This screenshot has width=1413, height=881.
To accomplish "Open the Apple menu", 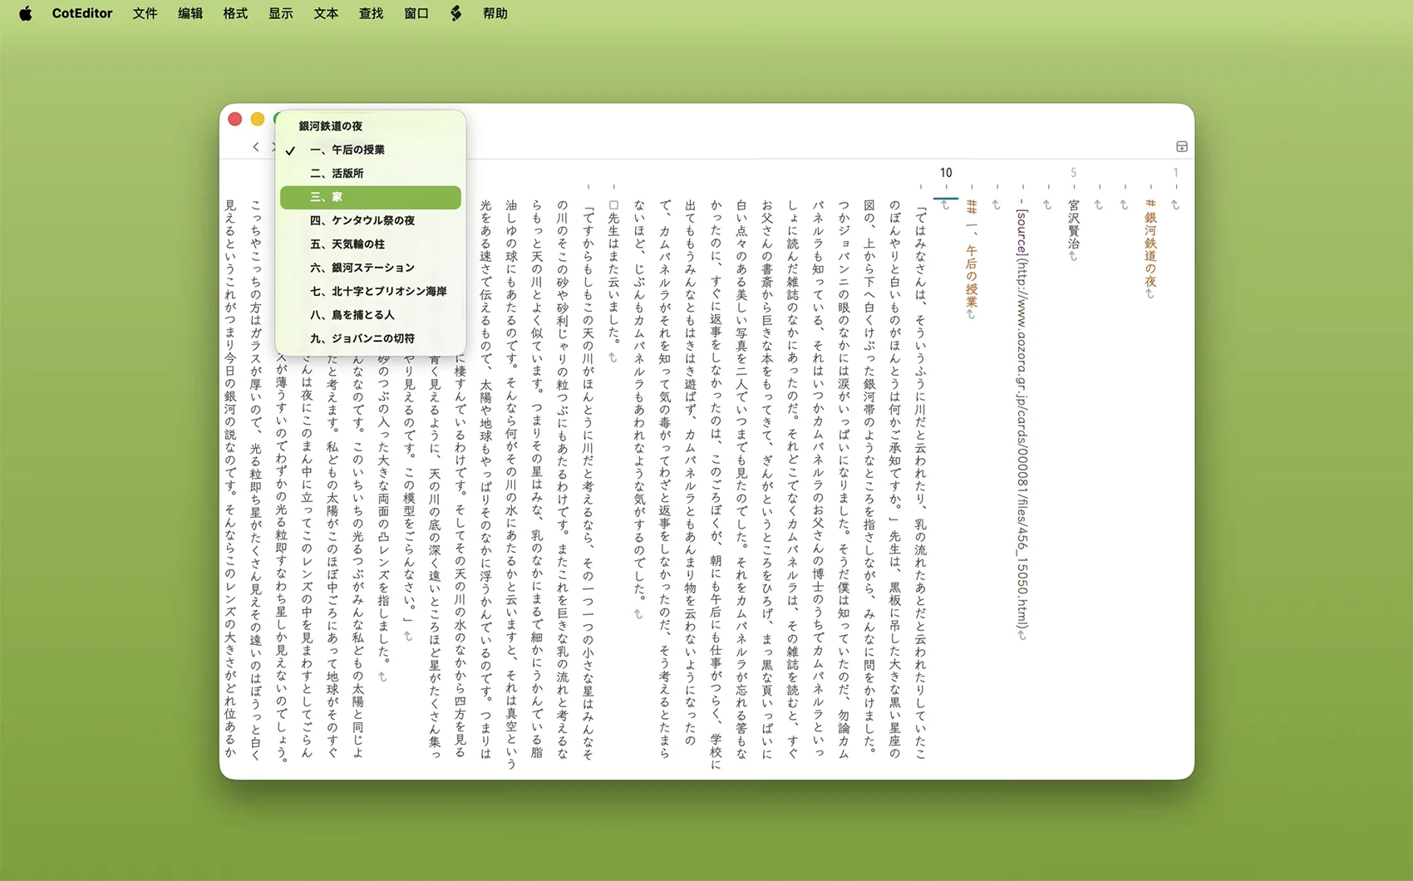I will (25, 13).
